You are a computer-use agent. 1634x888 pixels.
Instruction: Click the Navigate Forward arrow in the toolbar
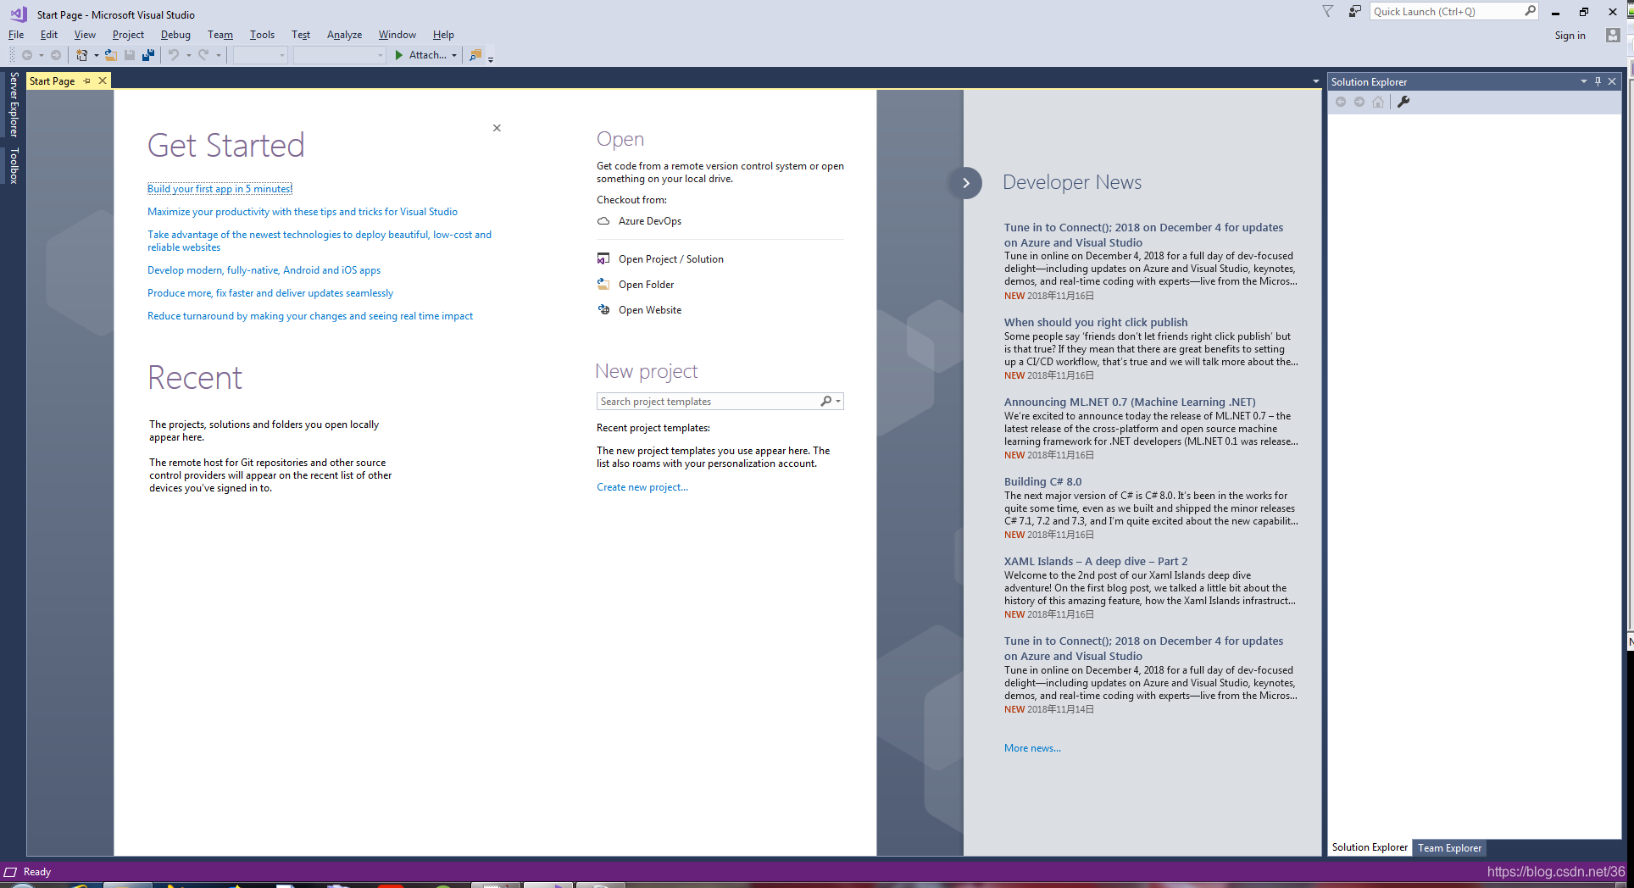(x=56, y=55)
